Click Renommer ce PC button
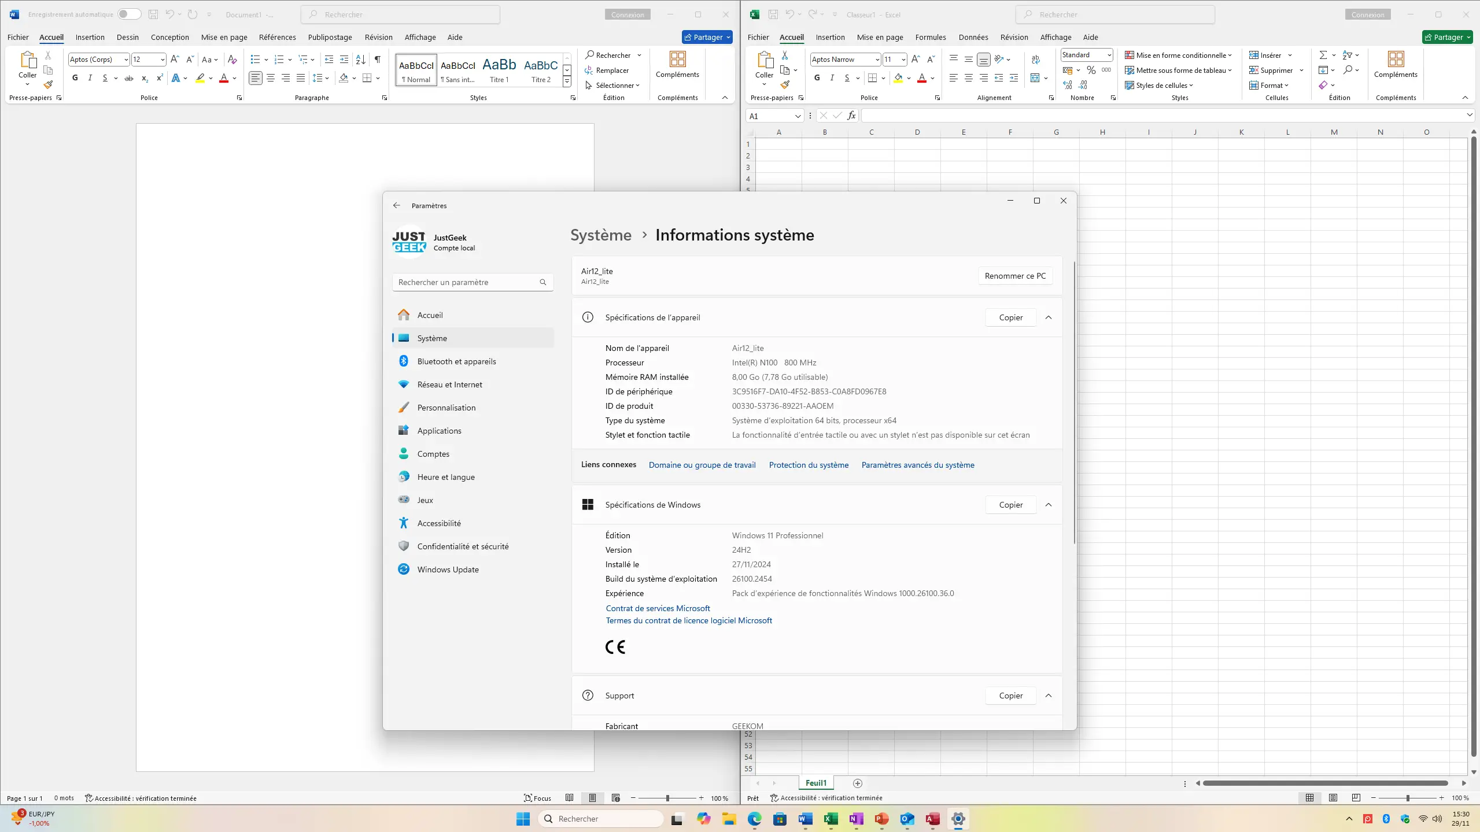The height and width of the screenshot is (832, 1480). click(1015, 276)
